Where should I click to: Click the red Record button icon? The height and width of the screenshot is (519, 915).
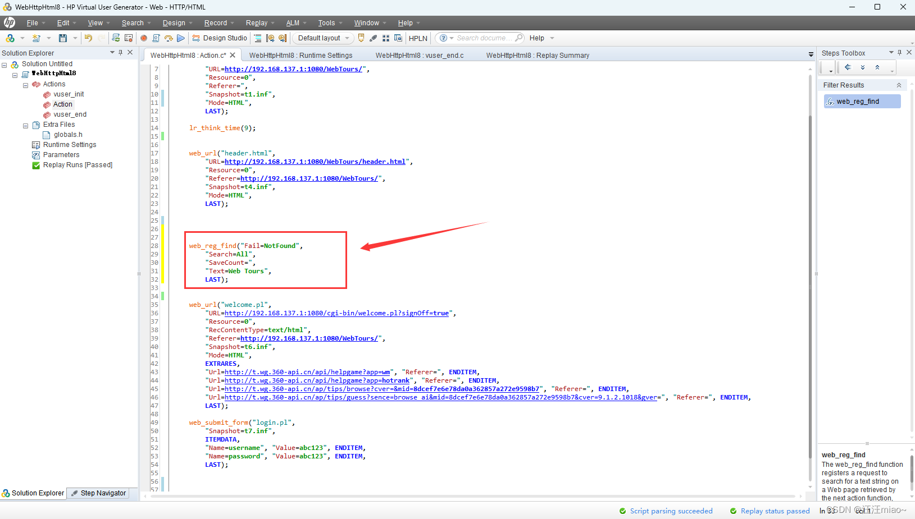[144, 38]
